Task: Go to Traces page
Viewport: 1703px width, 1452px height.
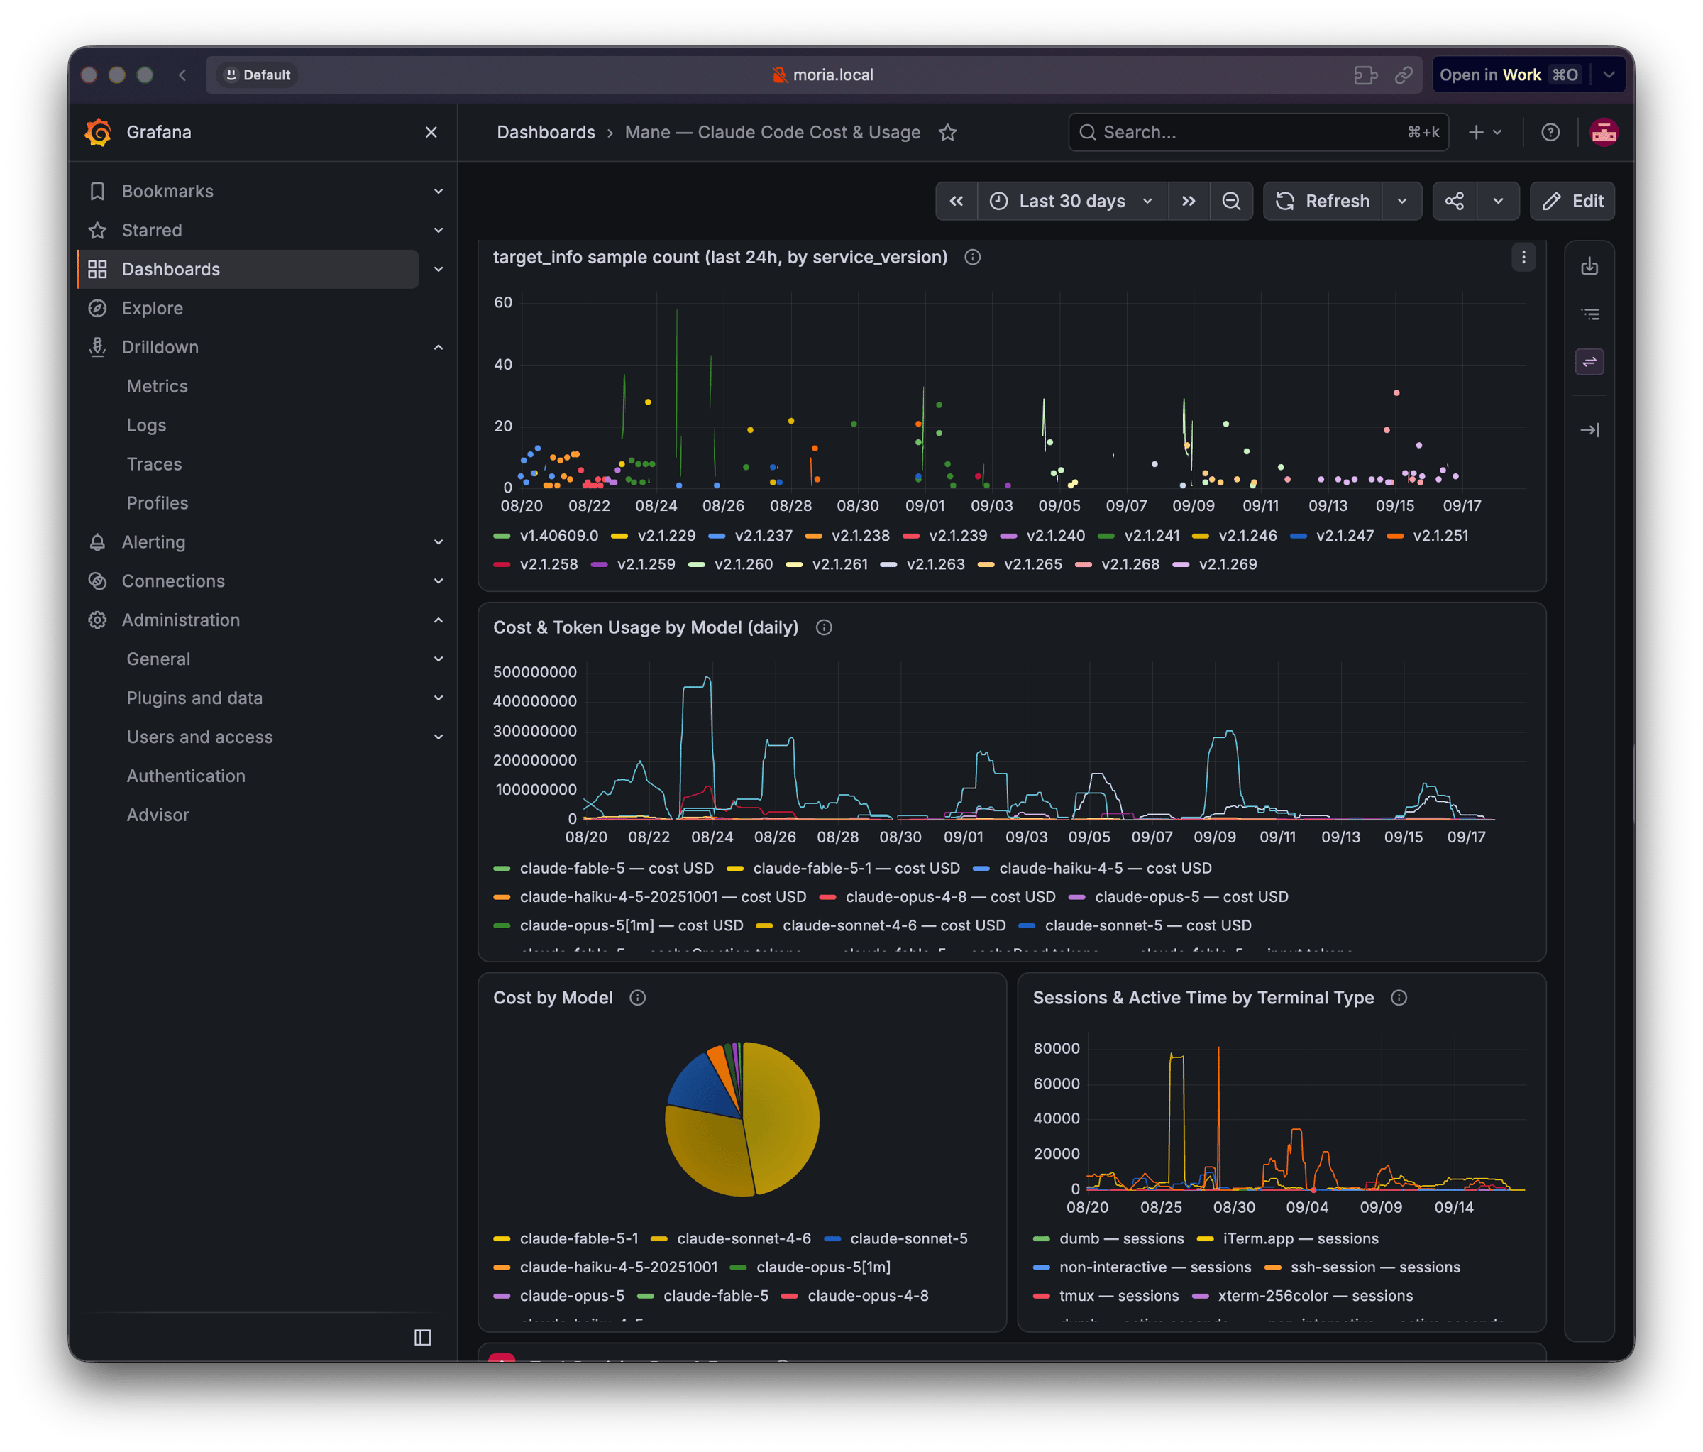Action: pos(154,465)
